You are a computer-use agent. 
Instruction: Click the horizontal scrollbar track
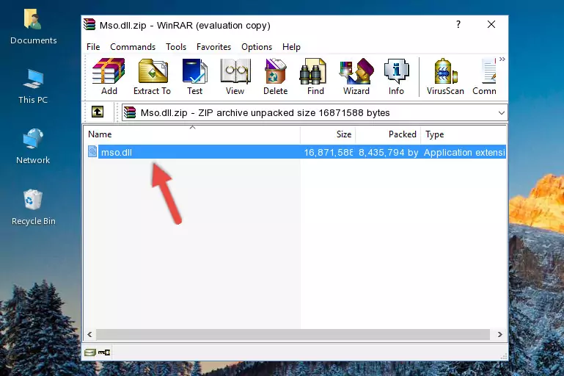(293, 335)
